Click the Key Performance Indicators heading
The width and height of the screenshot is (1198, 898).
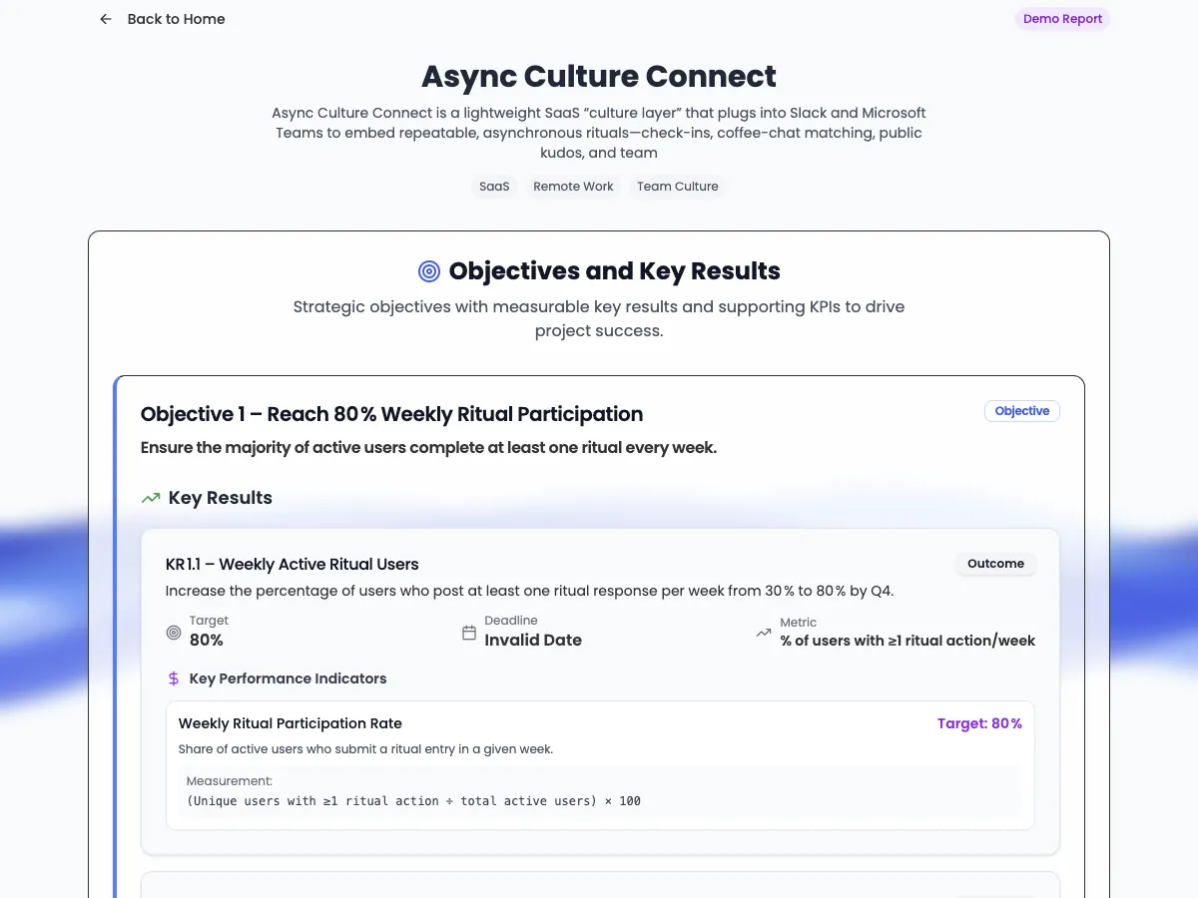288,678
